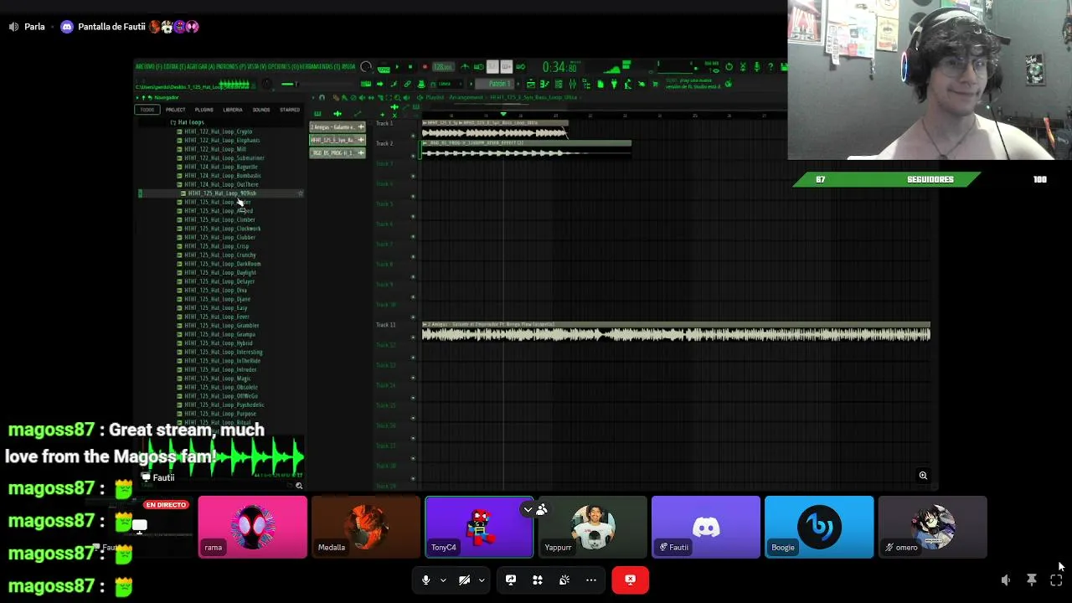Open the STARRED browser tab
The width and height of the screenshot is (1072, 603).
(290, 110)
